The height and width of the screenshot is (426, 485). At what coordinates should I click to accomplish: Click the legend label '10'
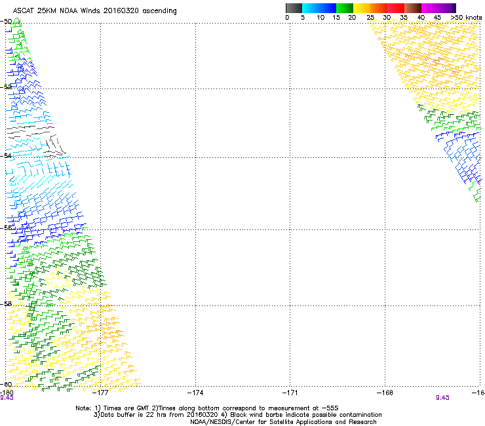[320, 18]
